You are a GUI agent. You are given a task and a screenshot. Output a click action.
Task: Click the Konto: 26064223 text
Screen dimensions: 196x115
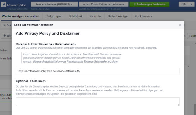40,9
